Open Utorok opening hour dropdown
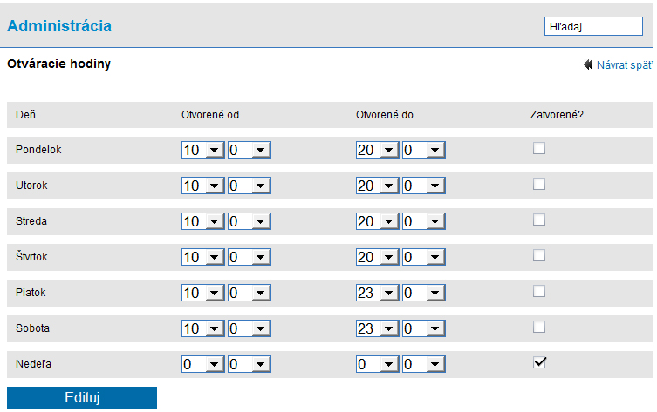657x412 pixels. point(203,186)
